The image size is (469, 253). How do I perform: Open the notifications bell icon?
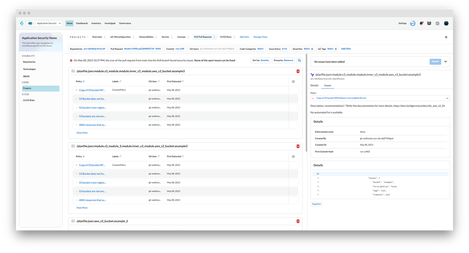click(421, 23)
